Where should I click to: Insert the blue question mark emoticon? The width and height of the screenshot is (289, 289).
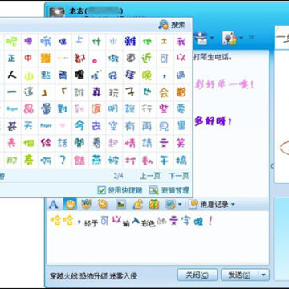coord(63,161)
